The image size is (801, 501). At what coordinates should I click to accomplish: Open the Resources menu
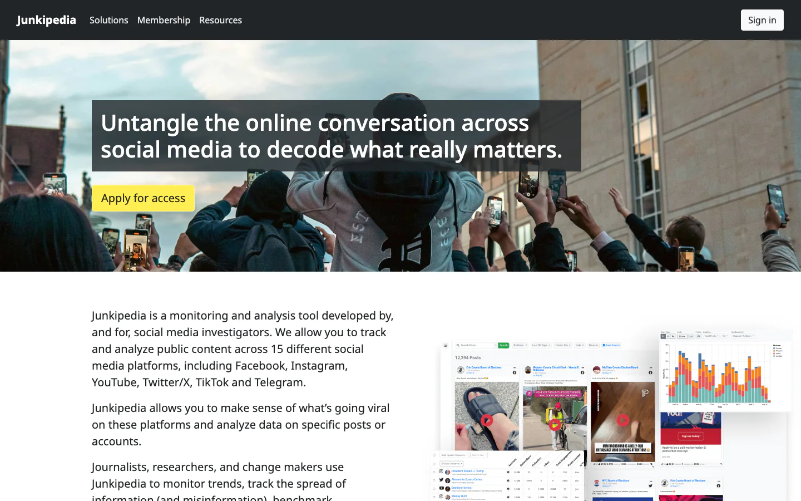[220, 20]
